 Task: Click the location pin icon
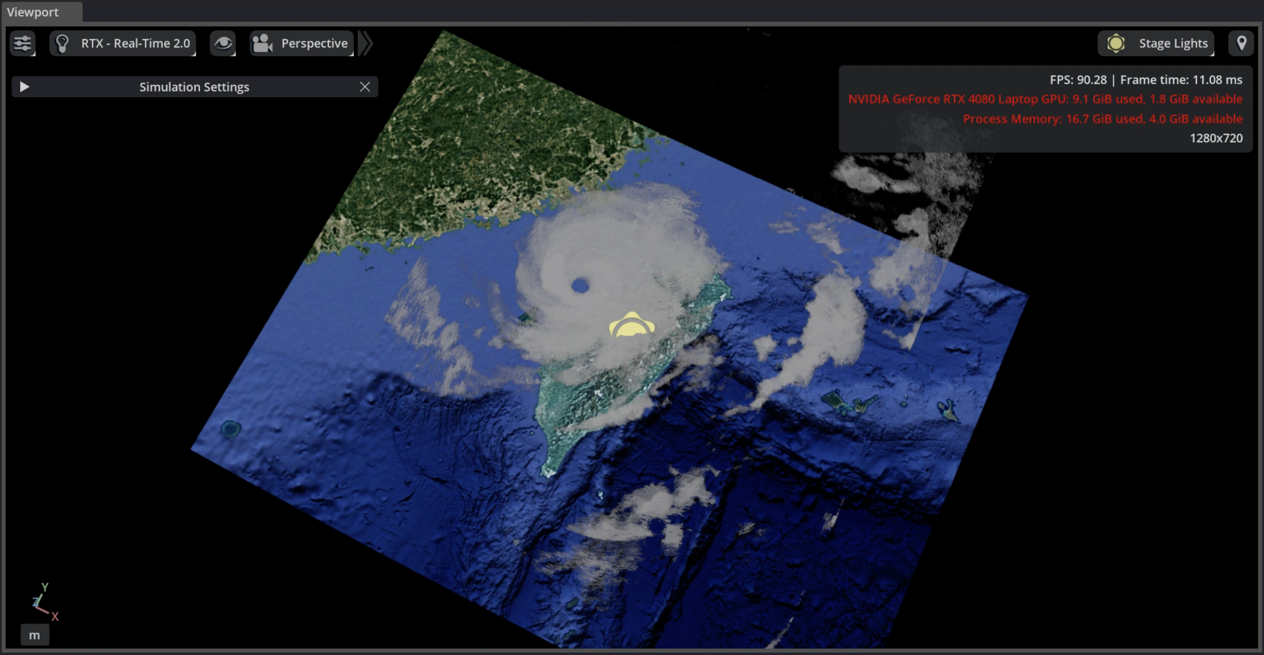click(x=1241, y=43)
